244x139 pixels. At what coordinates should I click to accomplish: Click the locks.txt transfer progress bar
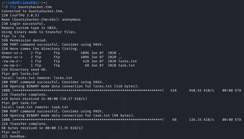88,90
